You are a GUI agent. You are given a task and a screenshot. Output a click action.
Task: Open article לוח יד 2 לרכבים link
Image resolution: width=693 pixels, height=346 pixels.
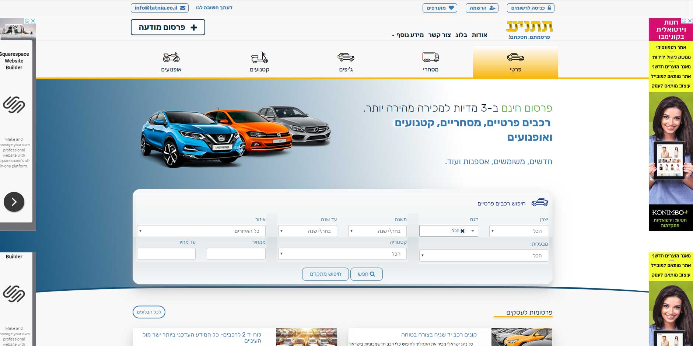pos(202,338)
